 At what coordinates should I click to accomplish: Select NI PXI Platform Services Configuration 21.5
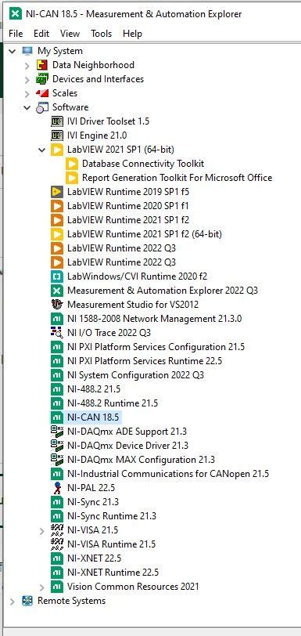[156, 347]
